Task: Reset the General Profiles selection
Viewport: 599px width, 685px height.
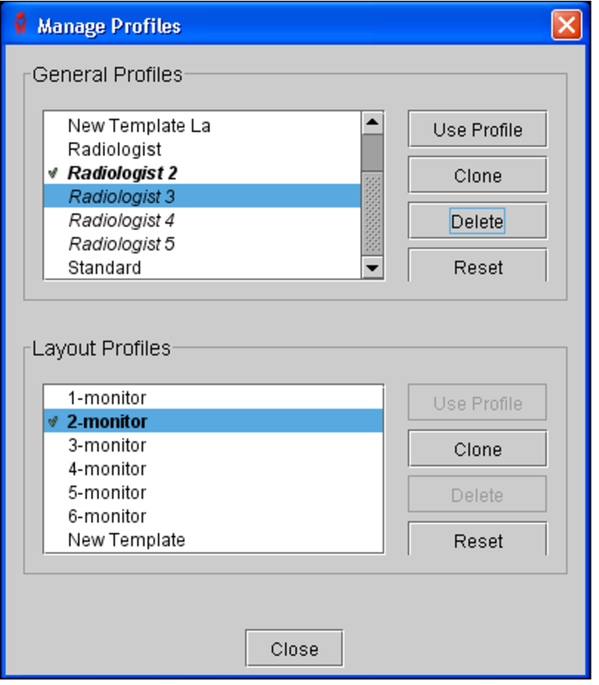Action: tap(477, 267)
